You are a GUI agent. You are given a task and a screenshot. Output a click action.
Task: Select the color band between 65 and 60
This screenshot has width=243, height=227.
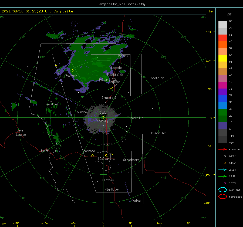pyautogui.click(x=222, y=38)
